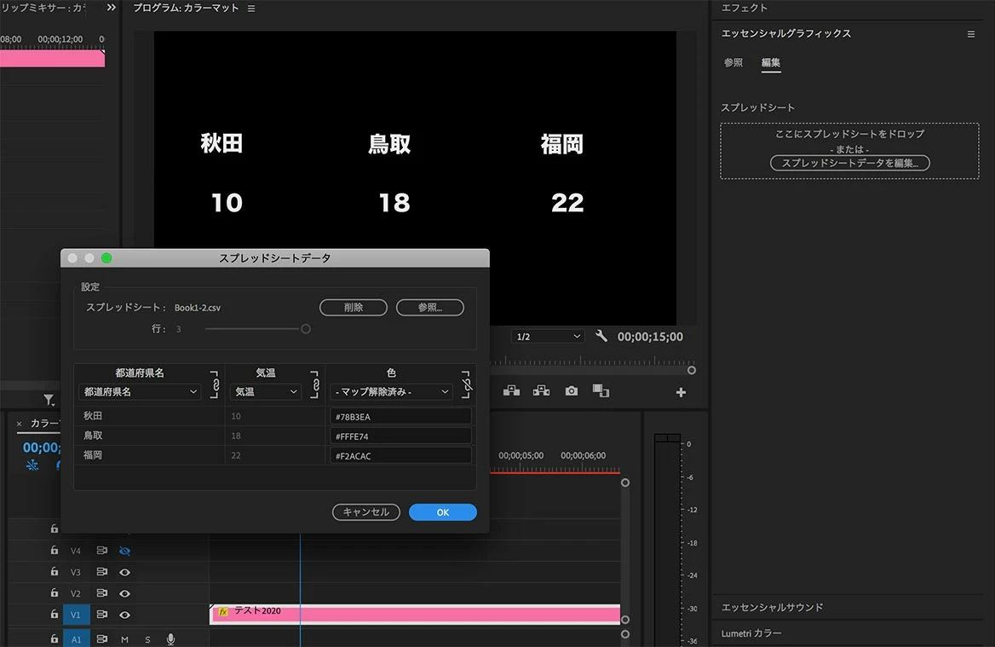Toggle the lock on track V2
The width and height of the screenshot is (995, 647).
tap(55, 592)
